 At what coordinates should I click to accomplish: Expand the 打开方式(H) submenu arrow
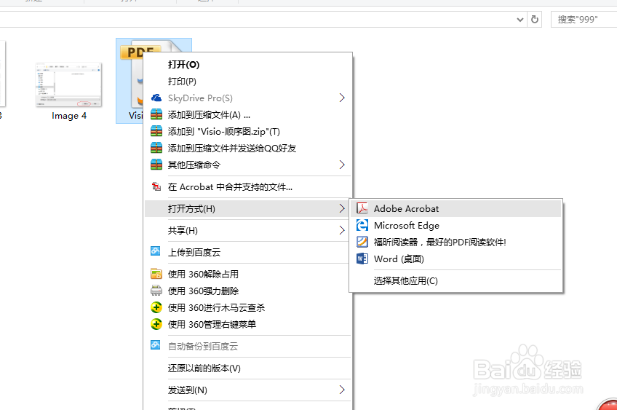[x=342, y=209]
